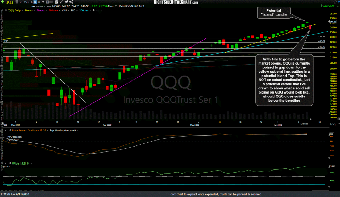Click resize arrows beside vol label
This screenshot has height=197, width=340.
(93, 10)
